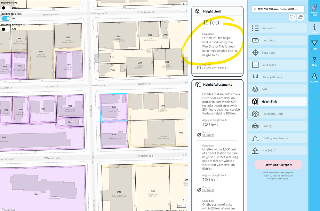Open the Account profile icon
The height and width of the screenshot is (211, 320).
click(x=314, y=78)
